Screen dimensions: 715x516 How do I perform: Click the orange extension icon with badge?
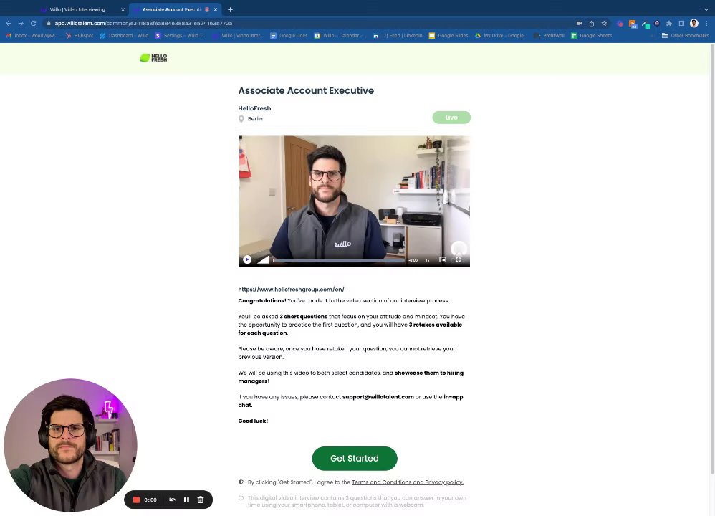coord(633,24)
